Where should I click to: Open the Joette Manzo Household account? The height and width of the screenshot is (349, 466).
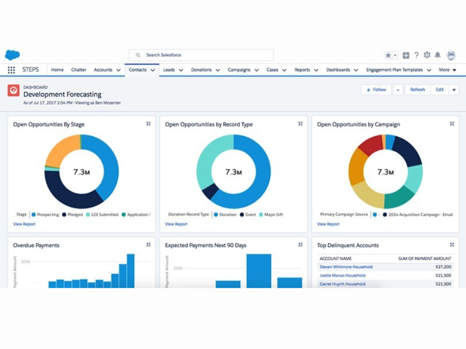[x=343, y=275]
